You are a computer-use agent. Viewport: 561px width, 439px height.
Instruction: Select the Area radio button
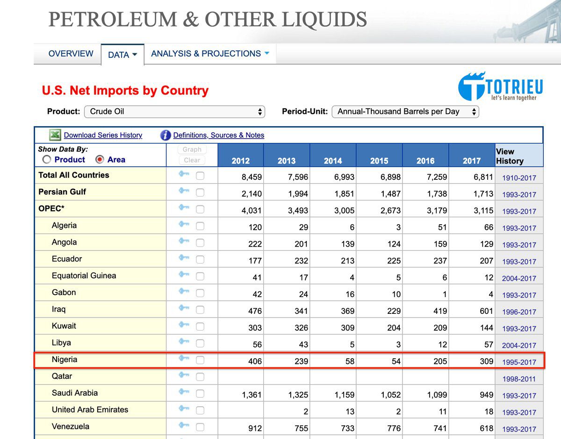(100, 160)
